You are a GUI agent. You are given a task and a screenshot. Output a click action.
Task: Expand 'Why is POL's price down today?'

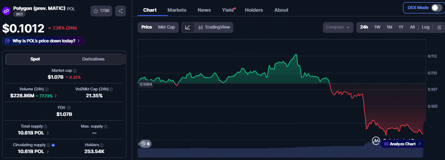point(43,41)
